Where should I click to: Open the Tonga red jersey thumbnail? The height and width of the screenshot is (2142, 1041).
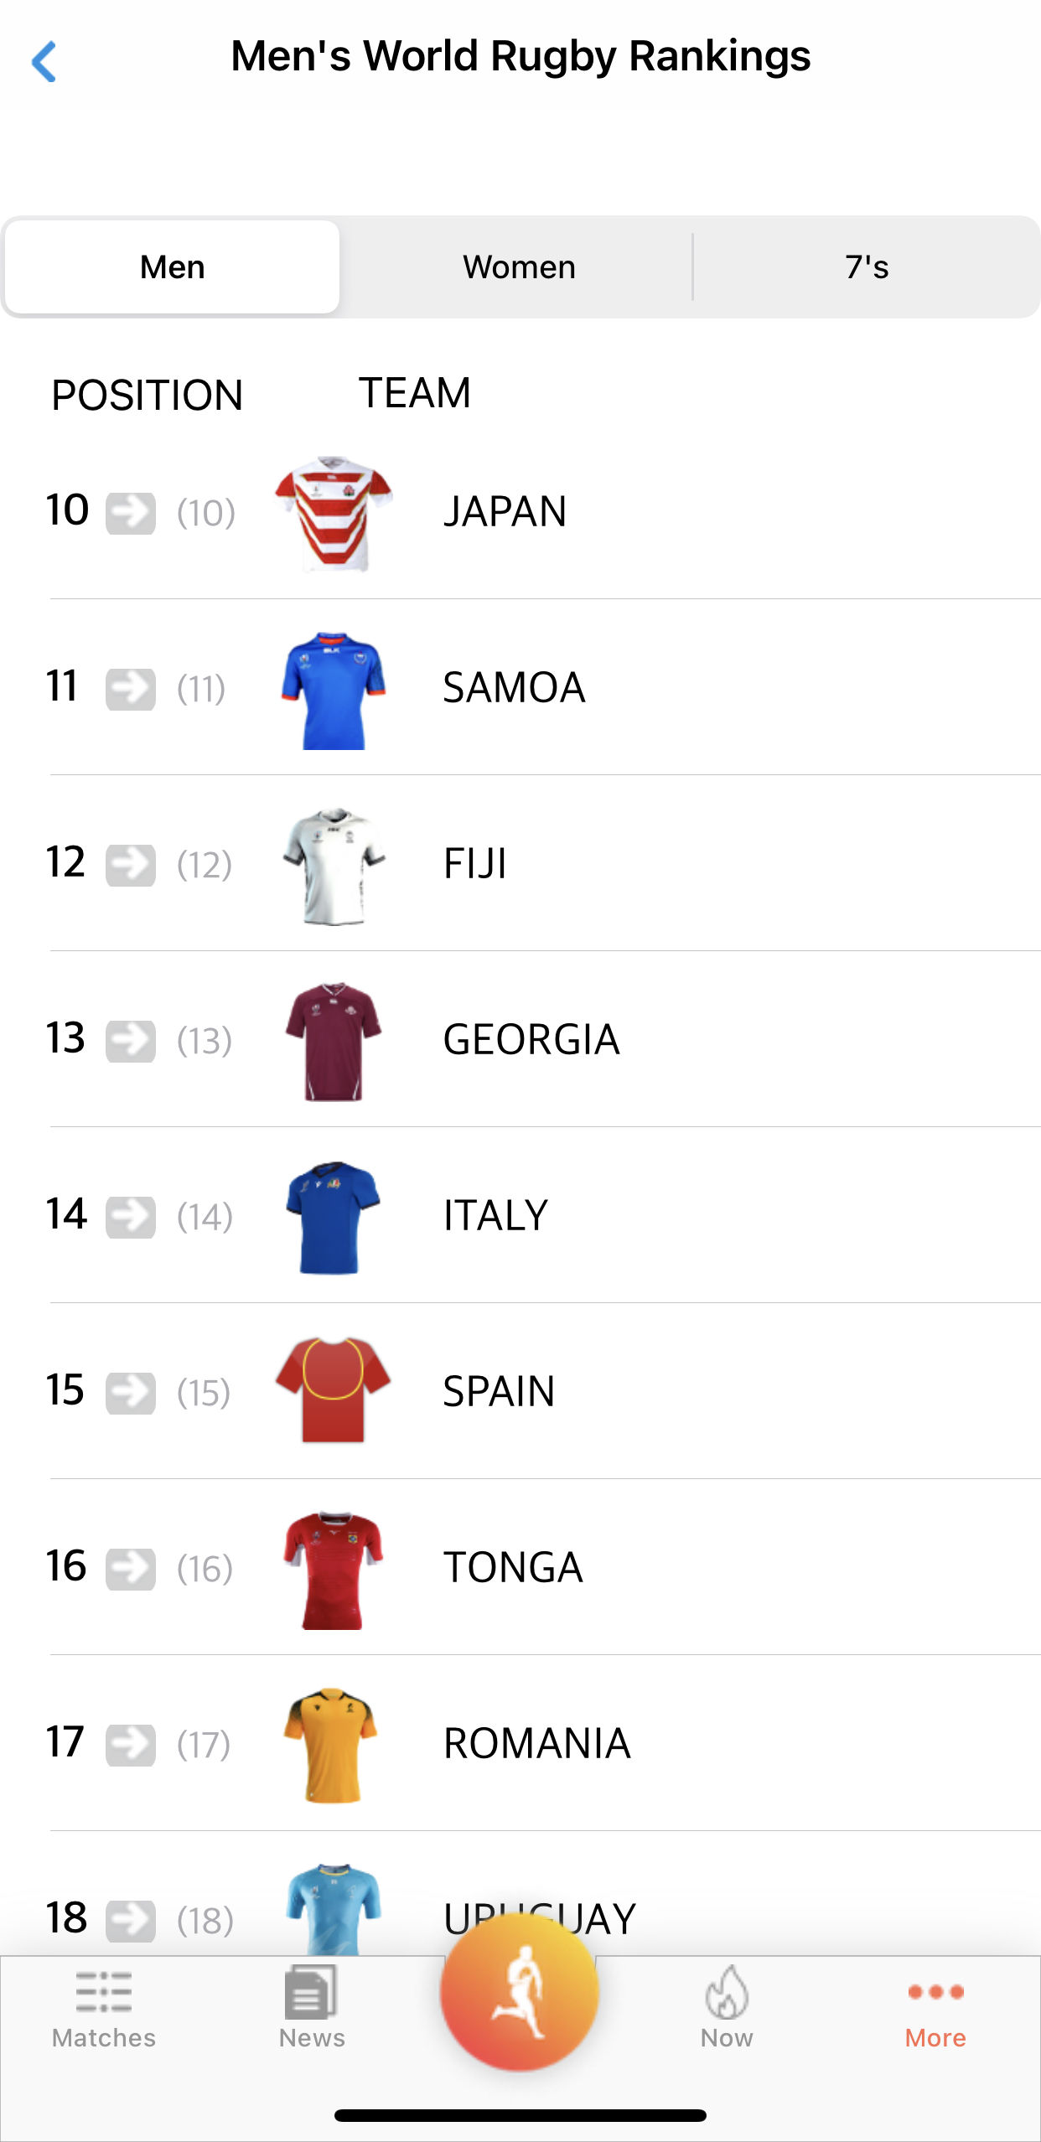[334, 1570]
